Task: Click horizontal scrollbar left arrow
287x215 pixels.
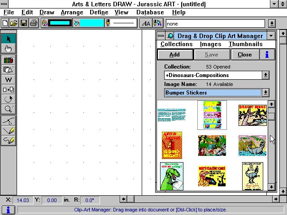Action: (124, 199)
